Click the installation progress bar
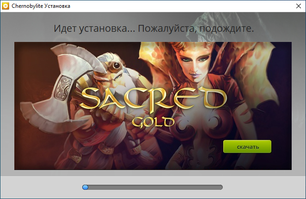306x199 pixels. pyautogui.click(x=153, y=187)
